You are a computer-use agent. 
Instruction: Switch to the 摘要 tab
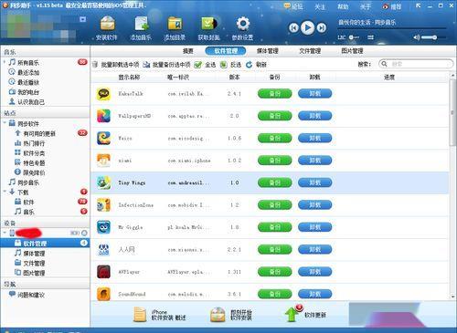click(188, 51)
